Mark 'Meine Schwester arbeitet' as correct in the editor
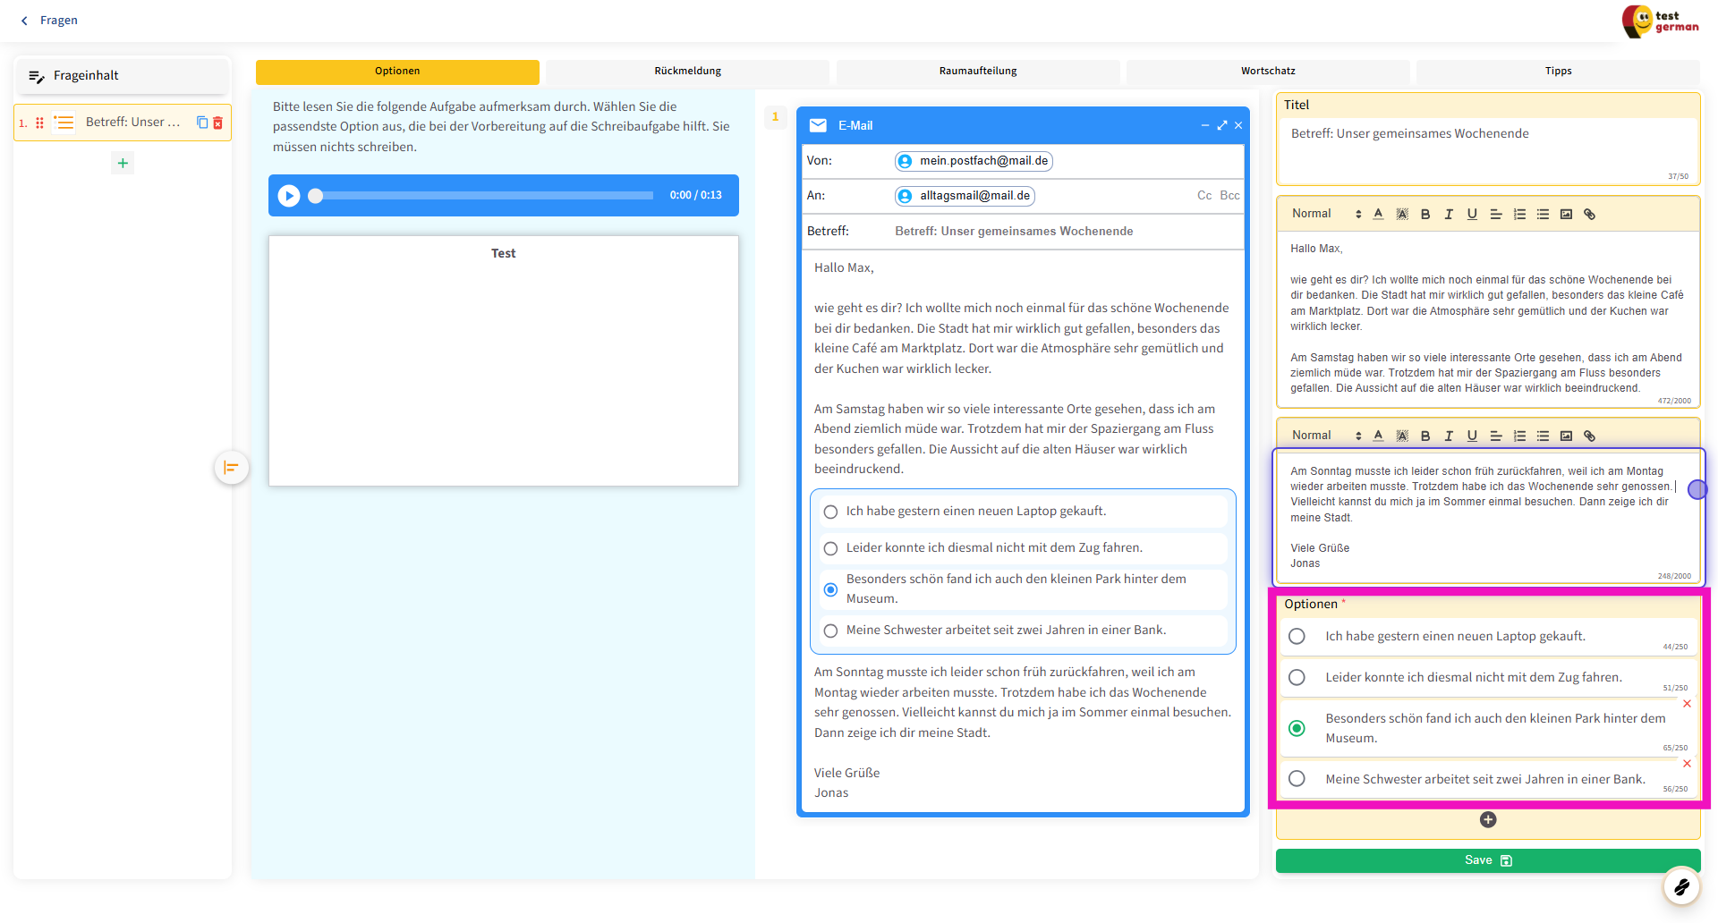 tap(1297, 779)
